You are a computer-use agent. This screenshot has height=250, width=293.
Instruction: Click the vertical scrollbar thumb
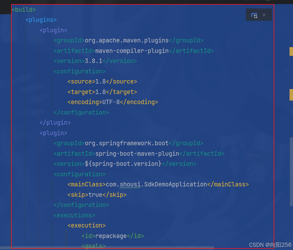pos(291,172)
